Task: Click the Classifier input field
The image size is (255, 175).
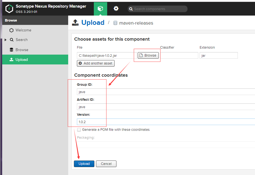Action: (179, 55)
